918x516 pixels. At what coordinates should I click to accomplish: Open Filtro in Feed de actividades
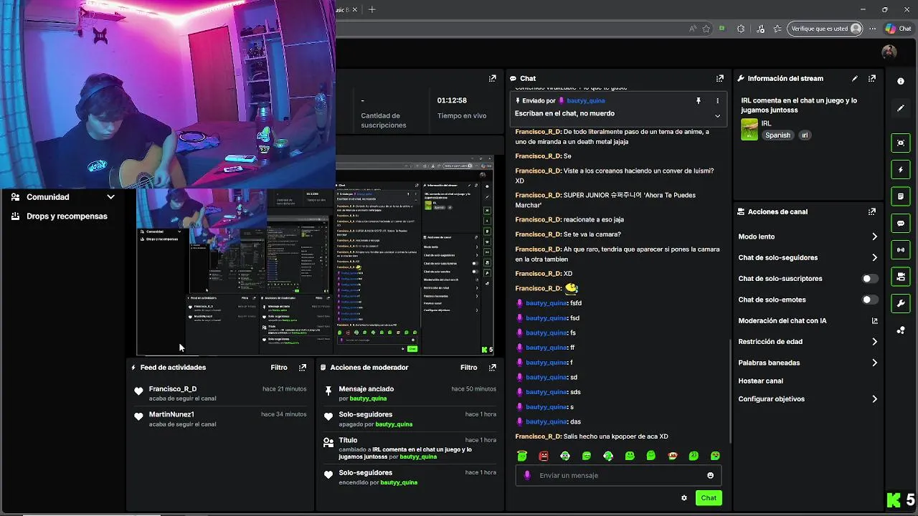tap(279, 368)
